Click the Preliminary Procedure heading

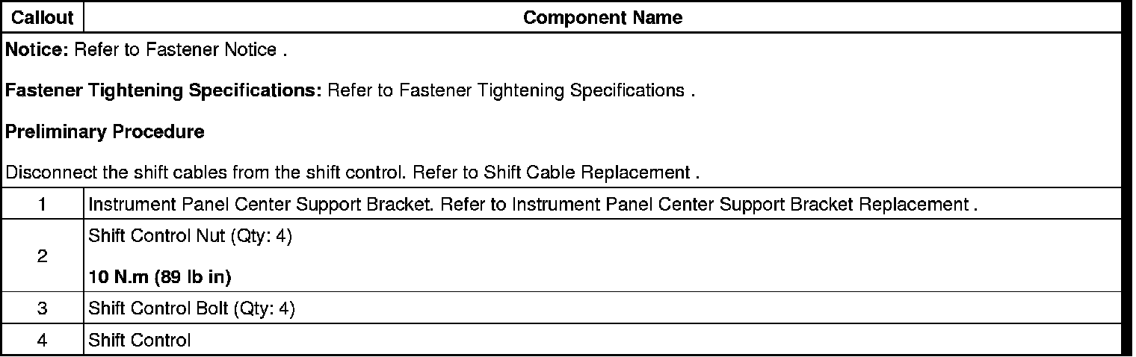pos(105,132)
